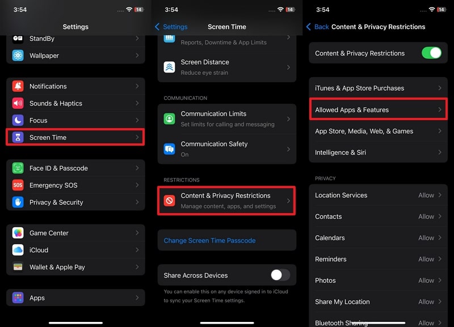Open chevron on Intelligence & Siri row

tap(439, 152)
